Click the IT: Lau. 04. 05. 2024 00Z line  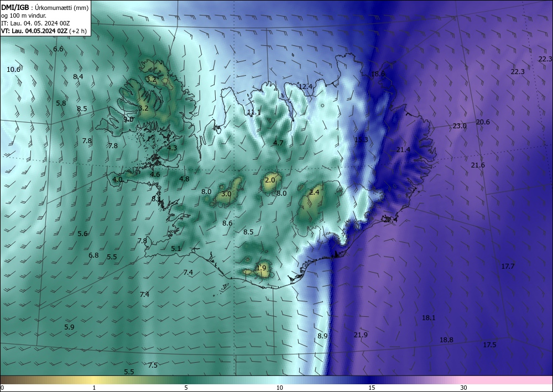(x=35, y=23)
